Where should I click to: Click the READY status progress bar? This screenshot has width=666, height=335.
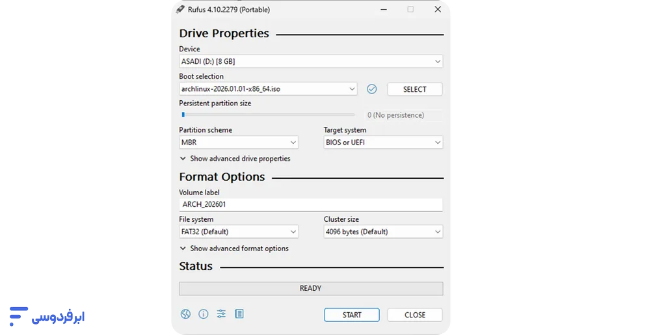click(x=311, y=288)
